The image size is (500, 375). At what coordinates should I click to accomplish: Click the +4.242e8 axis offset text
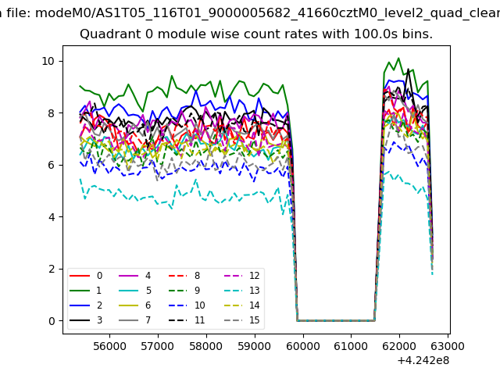(423, 360)
